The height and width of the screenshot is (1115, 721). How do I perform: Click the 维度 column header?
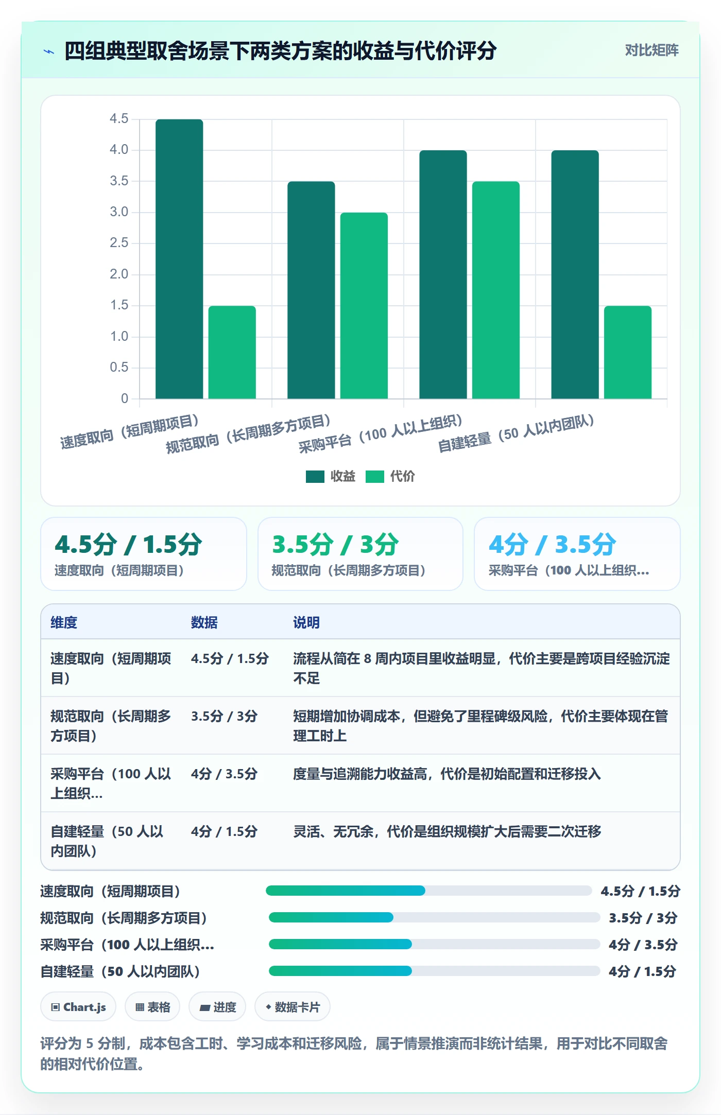[x=64, y=622]
